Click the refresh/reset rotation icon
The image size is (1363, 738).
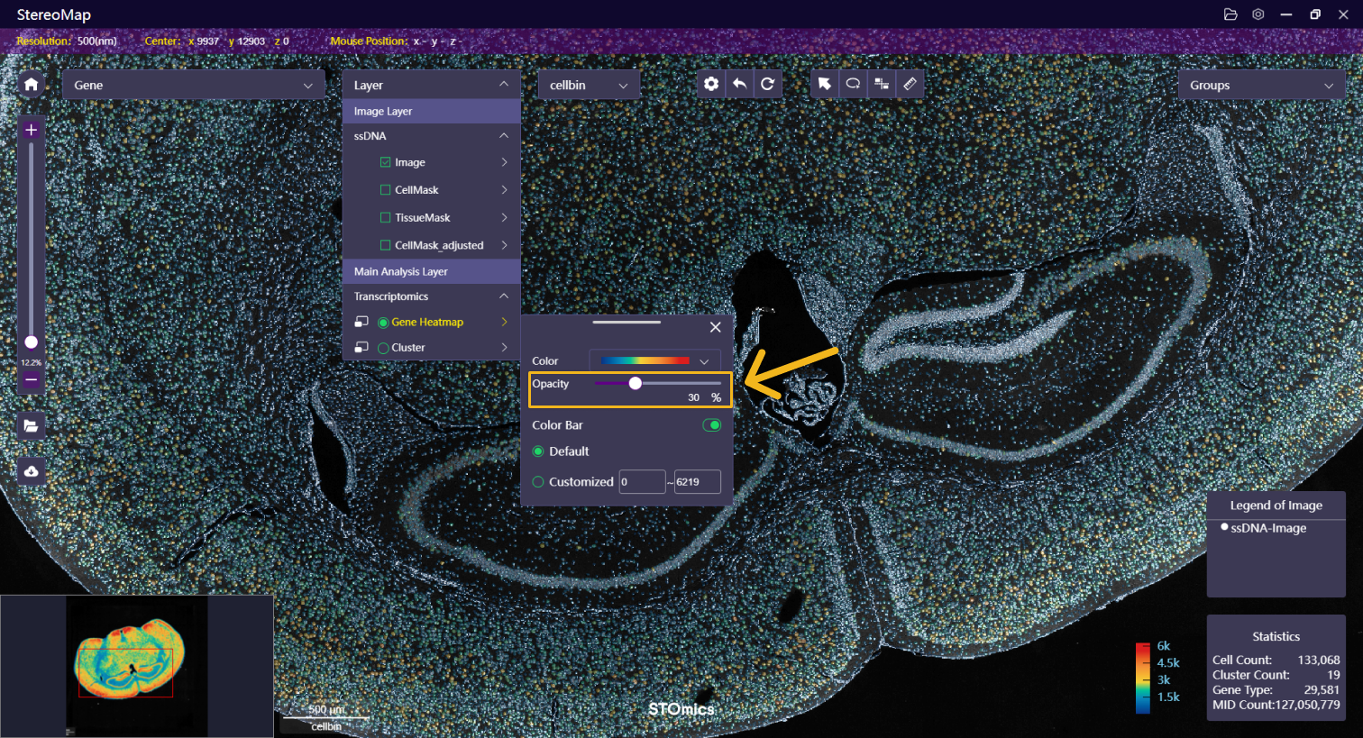pyautogui.click(x=767, y=84)
